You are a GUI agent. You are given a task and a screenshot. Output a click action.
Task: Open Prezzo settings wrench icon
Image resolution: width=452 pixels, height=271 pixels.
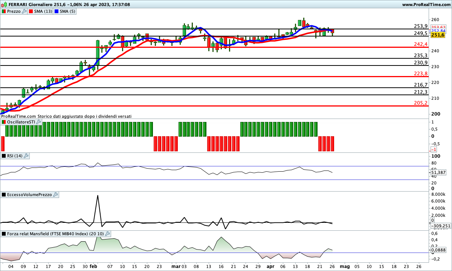24,11
